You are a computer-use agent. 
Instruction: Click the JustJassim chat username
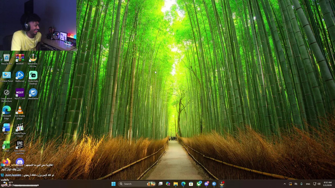[13, 175]
